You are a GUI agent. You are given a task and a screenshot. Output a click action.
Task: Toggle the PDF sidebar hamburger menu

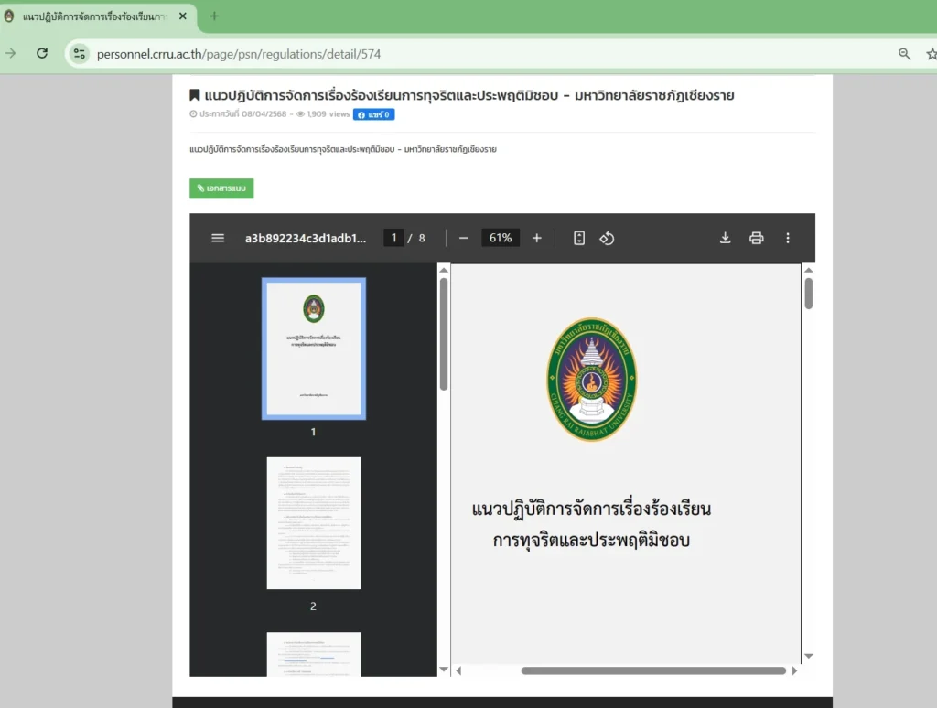(218, 239)
